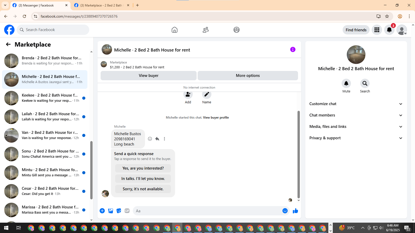
Task: Open Groups icon in top navigation
Action: [237, 30]
